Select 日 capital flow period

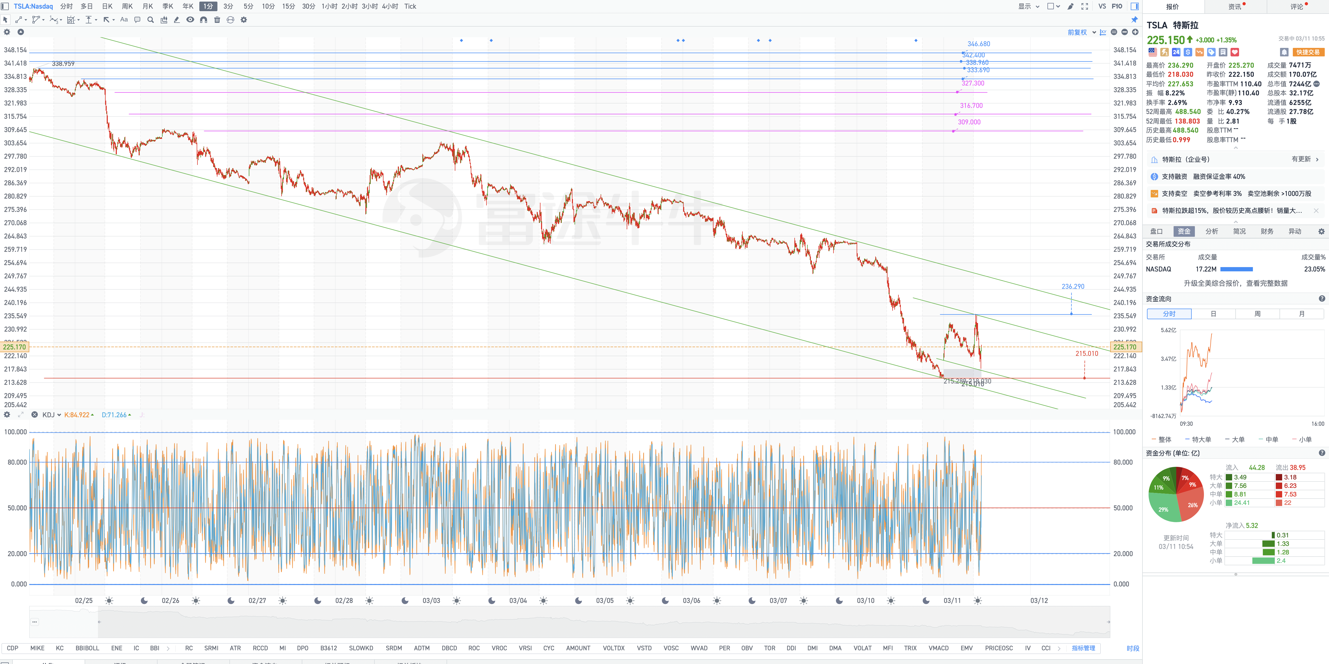pos(1214,314)
